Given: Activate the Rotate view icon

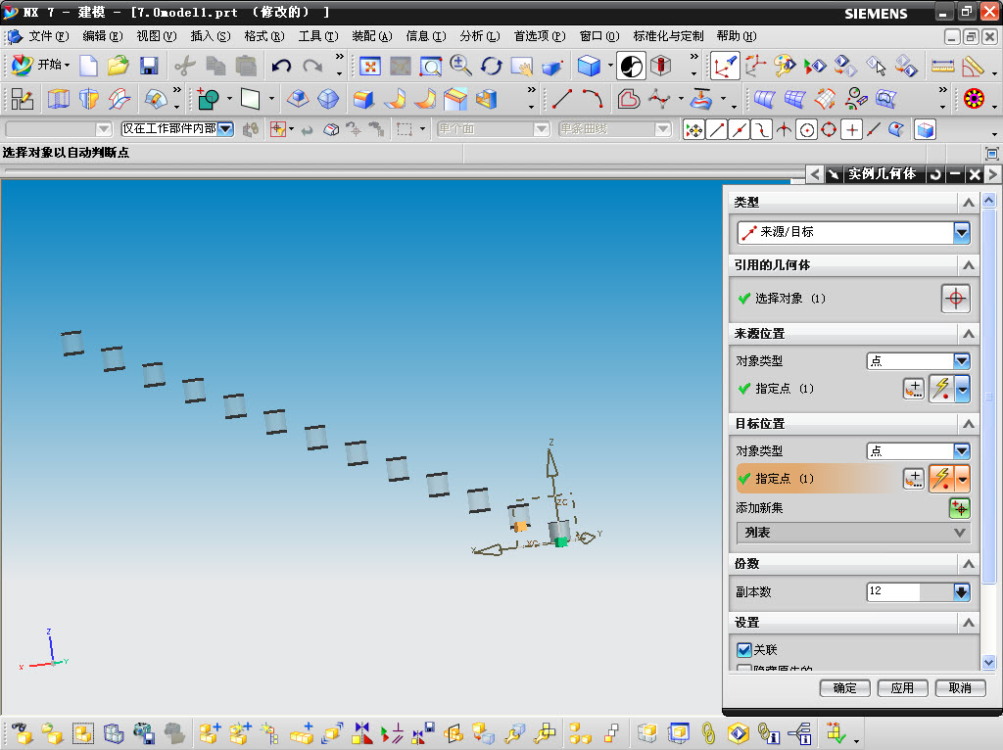Looking at the screenshot, I should (492, 66).
